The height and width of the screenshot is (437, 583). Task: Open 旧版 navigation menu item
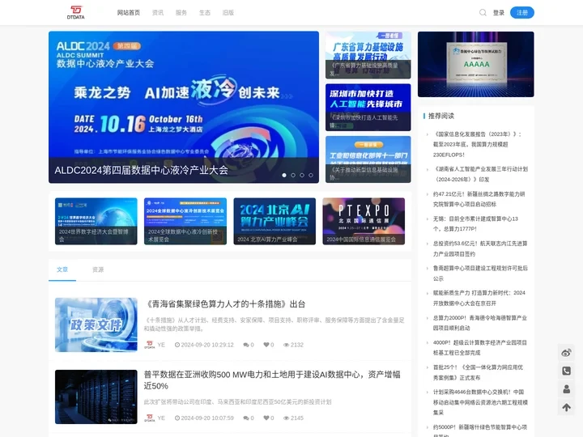click(x=228, y=13)
